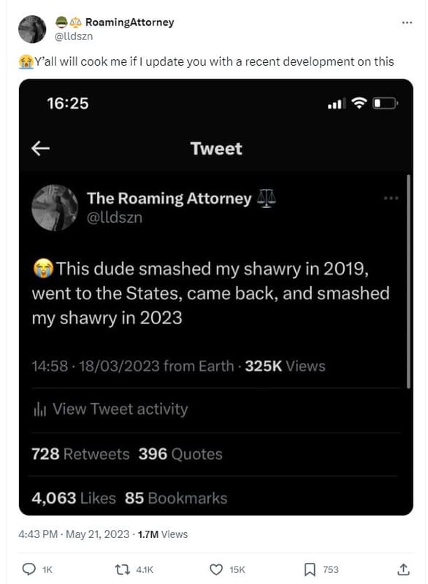Open replies via the reply bubble icon
The image size is (428, 584).
29,569
